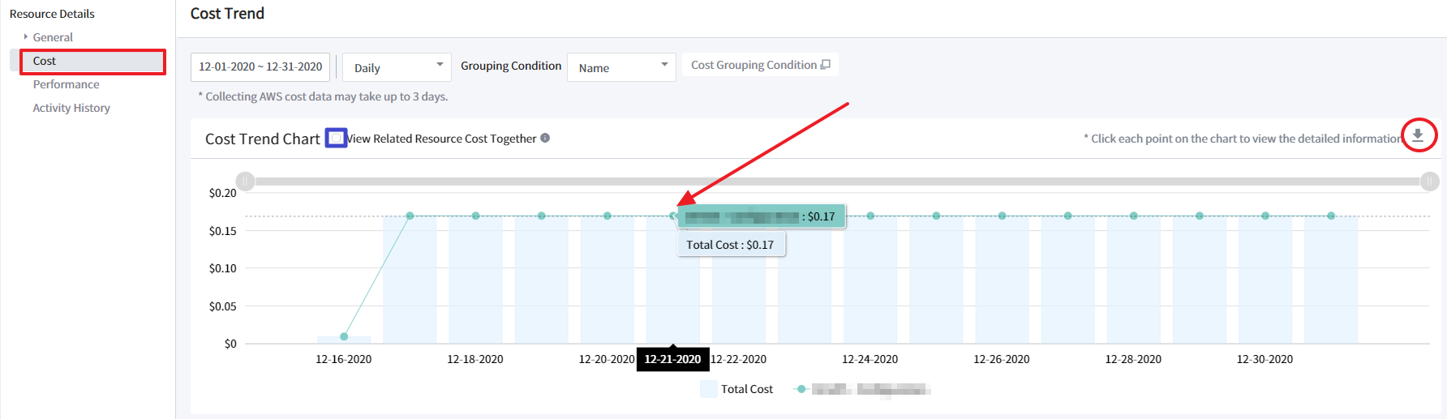Click right handle of chart range slider

pos(1429,182)
